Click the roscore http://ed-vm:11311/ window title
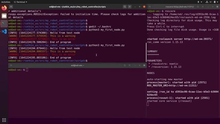 pos(179,7)
